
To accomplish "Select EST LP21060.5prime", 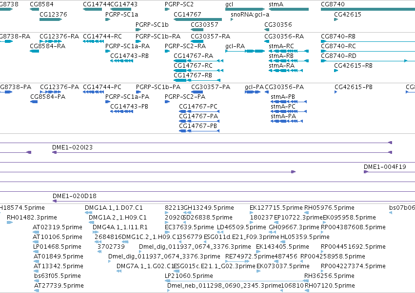I will [189, 276].
